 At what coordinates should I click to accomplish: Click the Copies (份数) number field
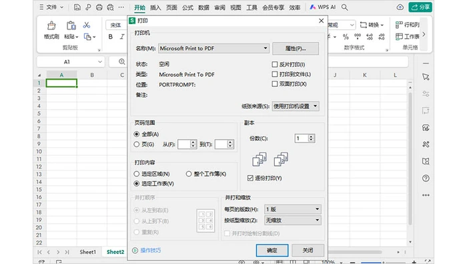(x=302, y=138)
